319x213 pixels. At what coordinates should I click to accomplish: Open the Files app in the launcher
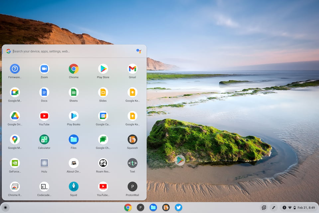click(74, 139)
